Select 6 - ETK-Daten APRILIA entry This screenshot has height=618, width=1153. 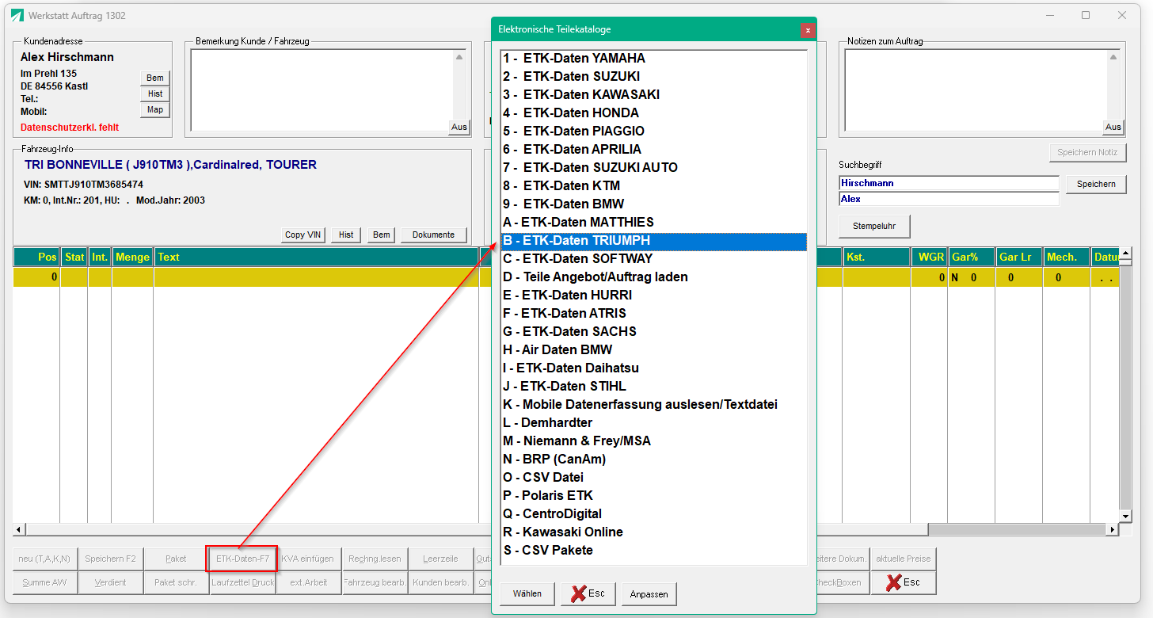(x=653, y=150)
